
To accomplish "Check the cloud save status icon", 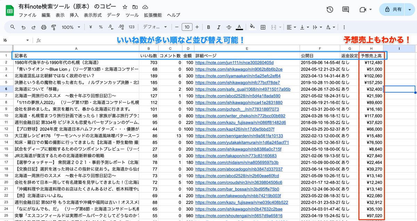I will tap(145, 7).
